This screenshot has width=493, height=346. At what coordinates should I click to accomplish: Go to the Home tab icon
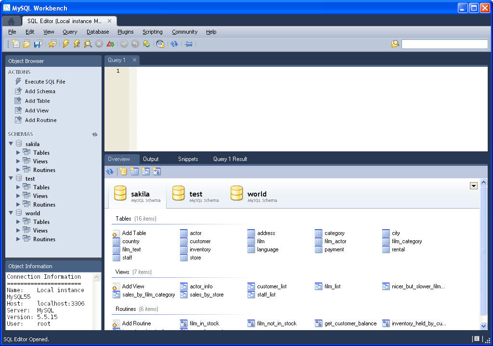12,21
